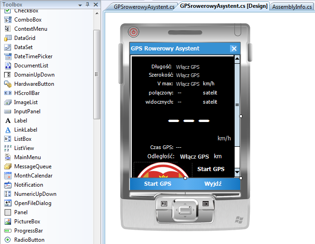Close the GPS Rowerowy Asystent form
Screen dimensions: 315x244
pyautogui.click(x=234, y=49)
